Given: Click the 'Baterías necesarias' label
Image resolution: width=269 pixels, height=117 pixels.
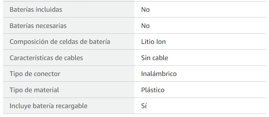Looking at the screenshot, I should click(38, 26).
